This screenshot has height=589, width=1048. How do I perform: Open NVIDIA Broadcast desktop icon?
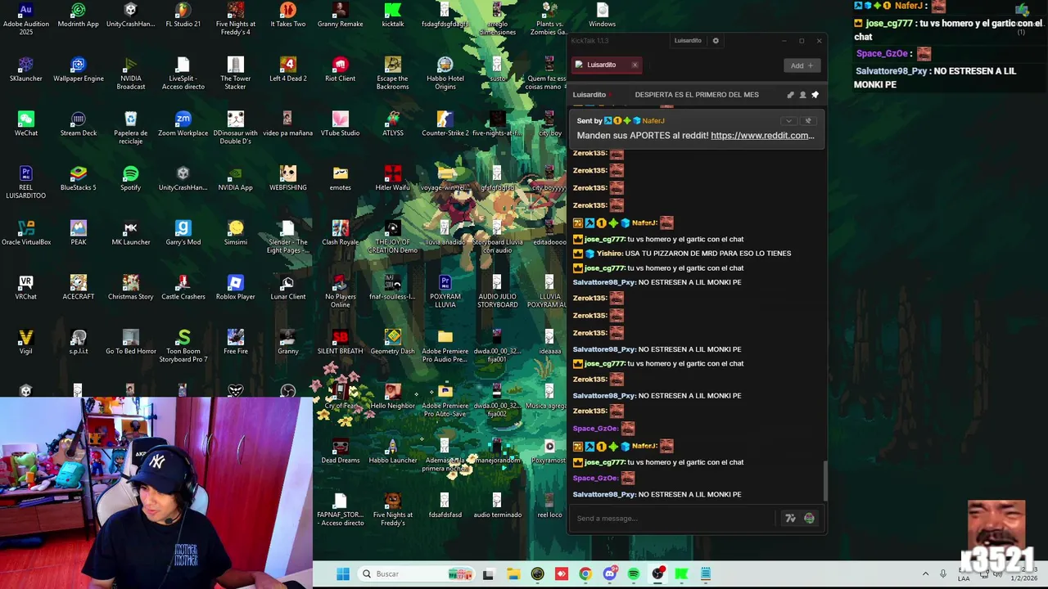click(x=131, y=72)
